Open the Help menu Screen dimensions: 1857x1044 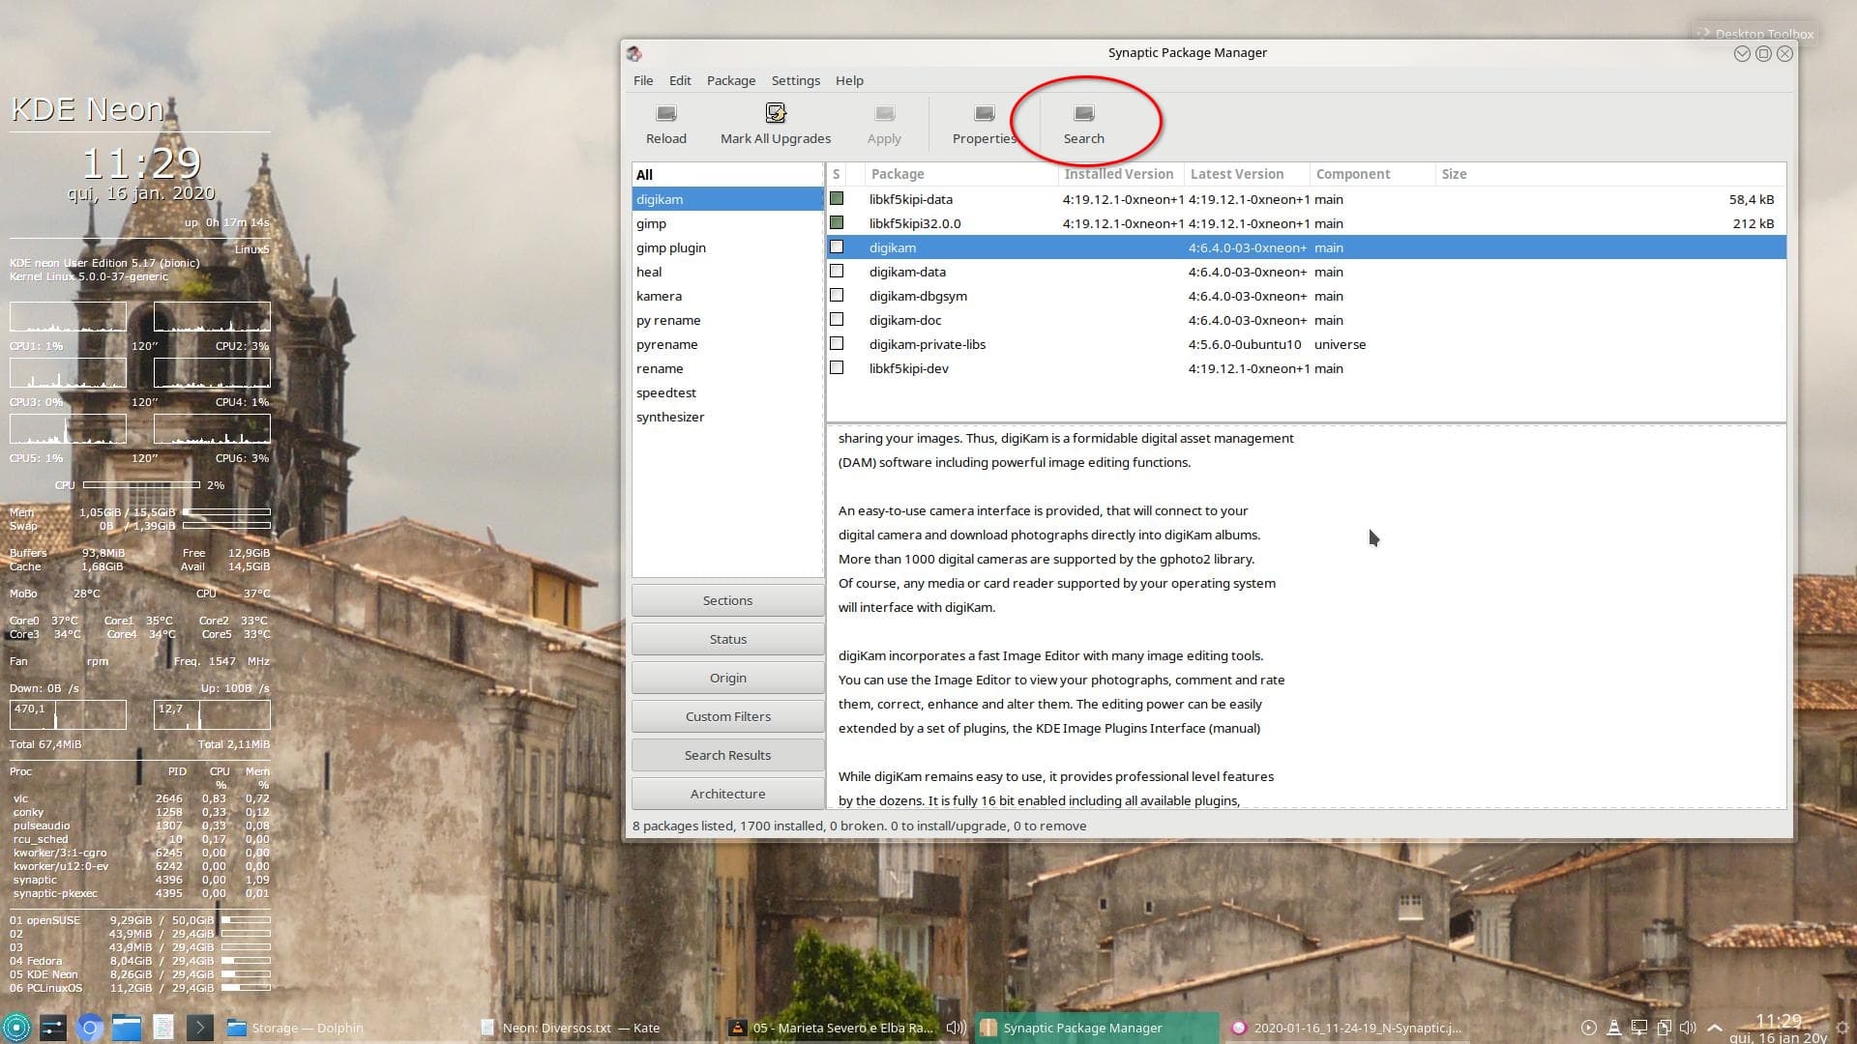[x=849, y=80]
